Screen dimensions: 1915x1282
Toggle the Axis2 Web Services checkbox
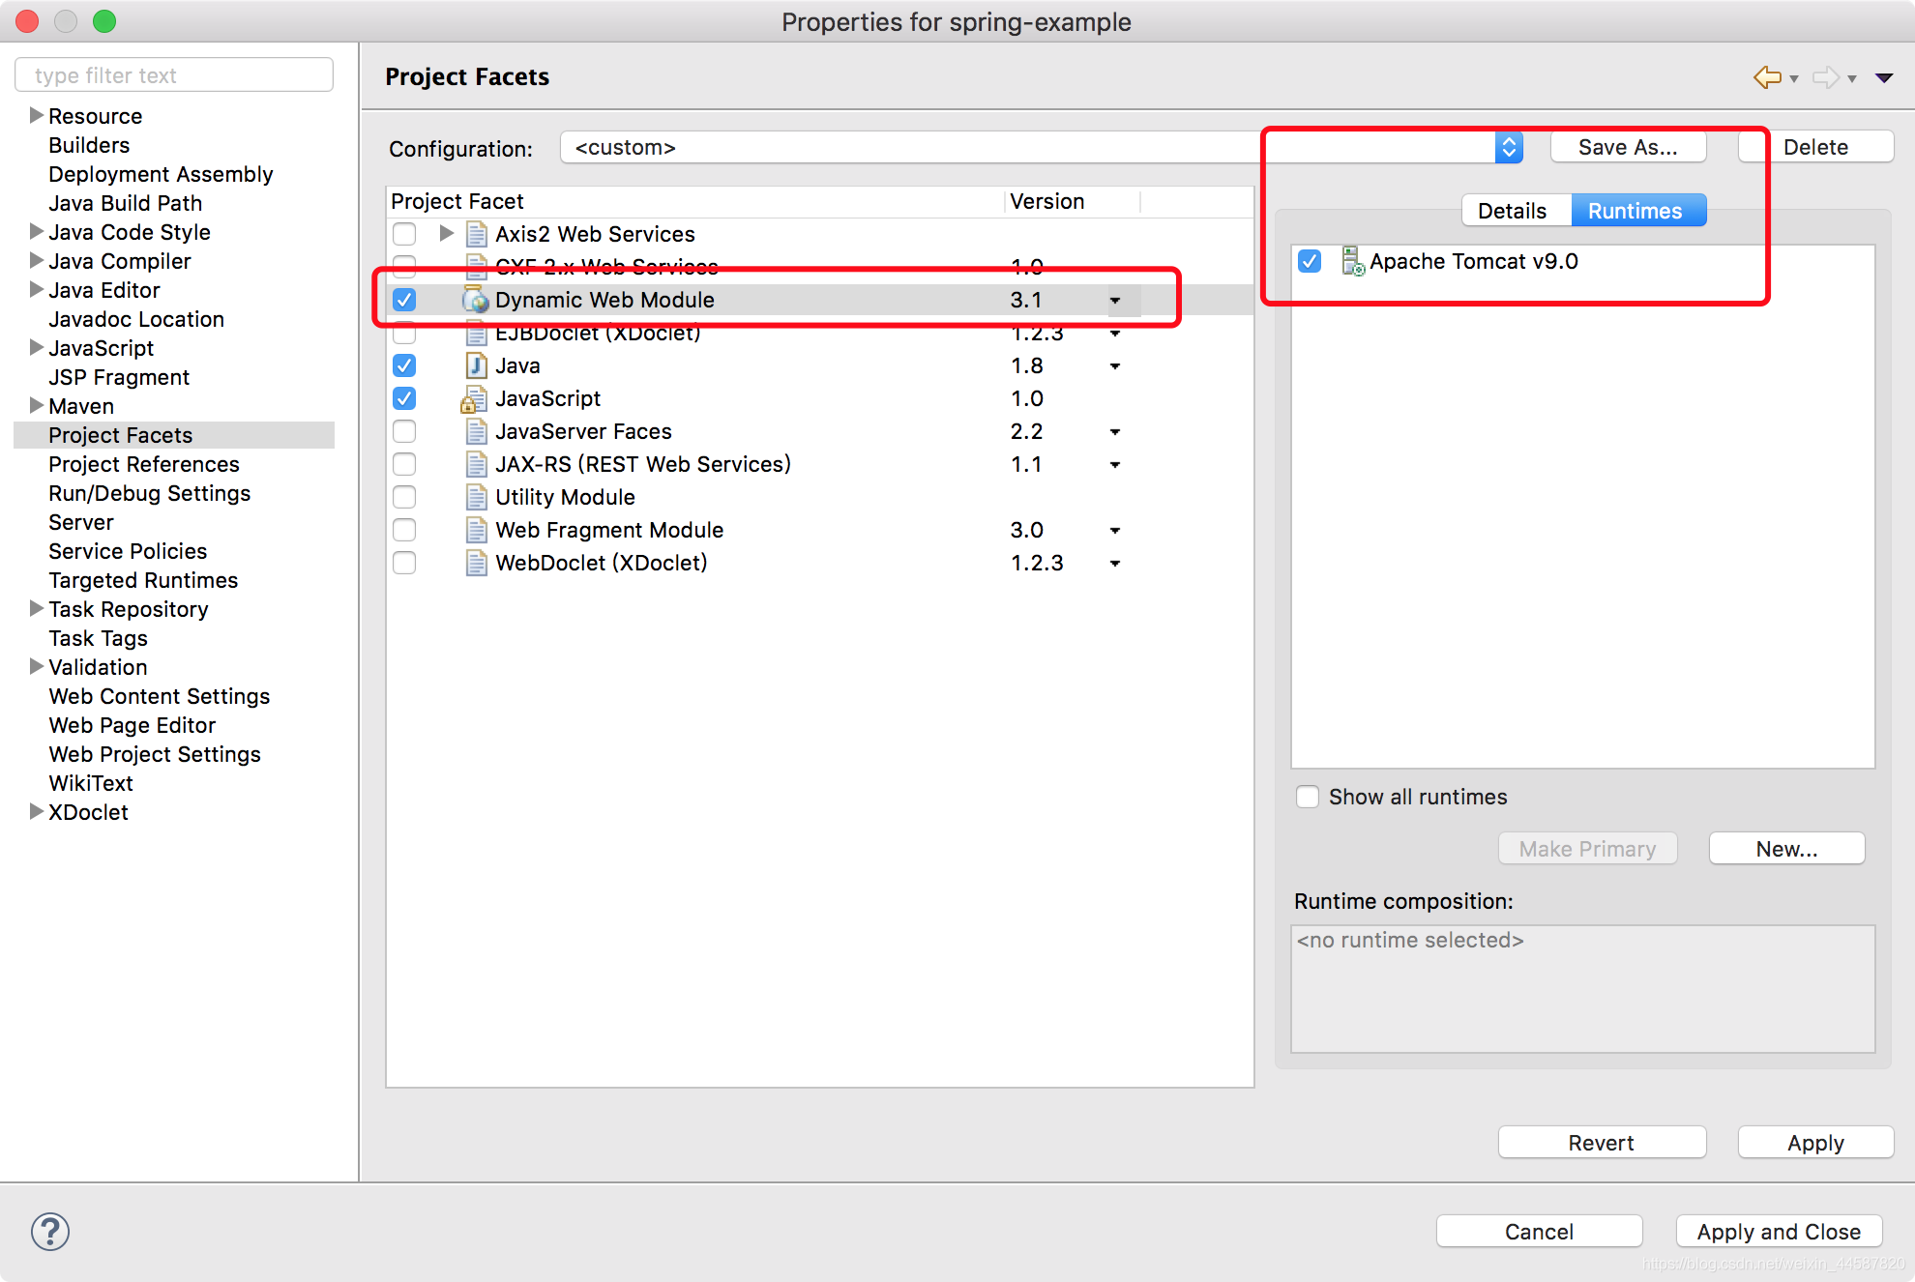[404, 234]
